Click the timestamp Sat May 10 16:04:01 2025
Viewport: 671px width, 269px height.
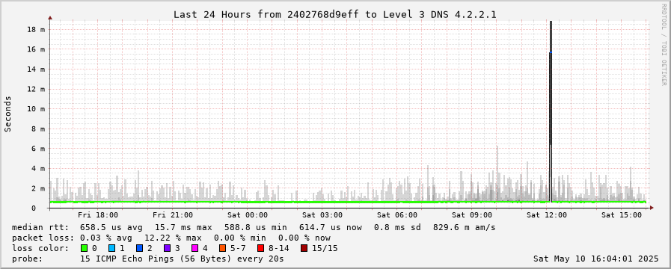pyautogui.click(x=596, y=259)
